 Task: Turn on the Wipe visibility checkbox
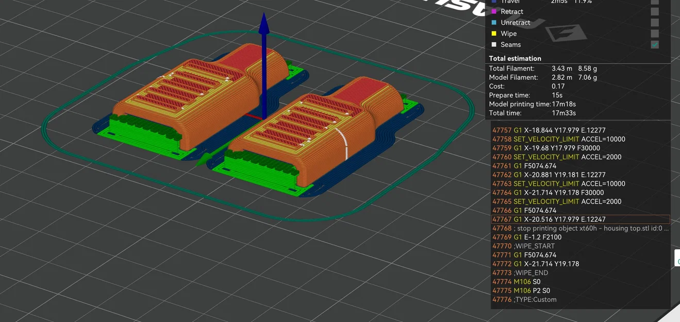pyautogui.click(x=654, y=33)
